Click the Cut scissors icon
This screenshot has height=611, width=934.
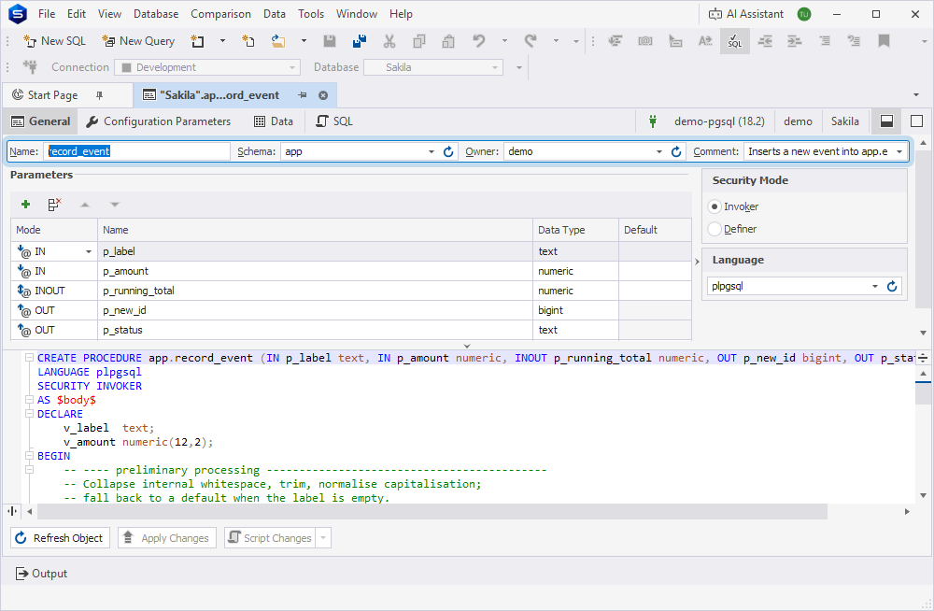(x=389, y=41)
